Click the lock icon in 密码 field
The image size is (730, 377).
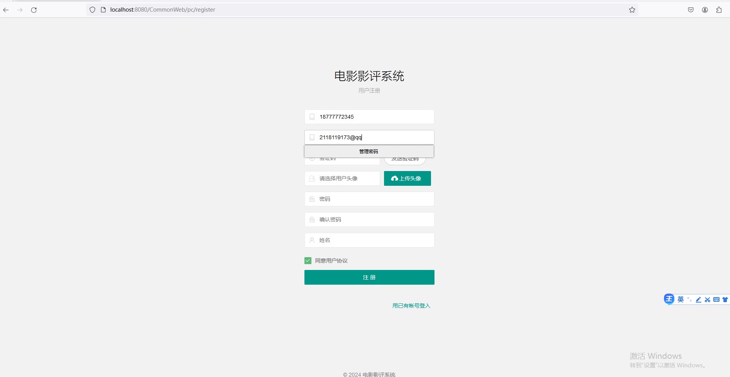pyautogui.click(x=312, y=199)
